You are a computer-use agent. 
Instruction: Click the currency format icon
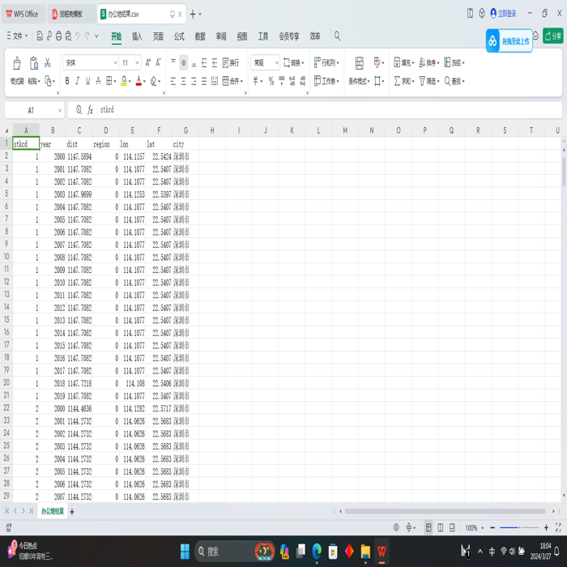[x=255, y=81]
